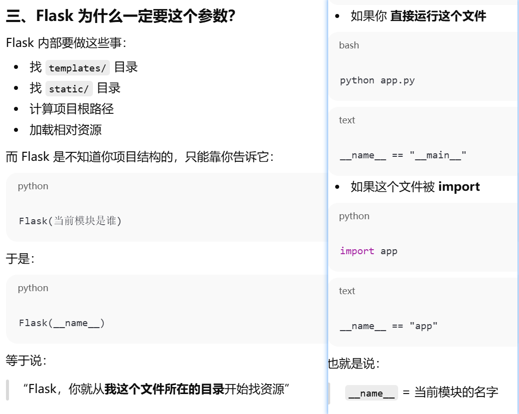
Task: Click code line '__name__ == "app"'
Action: click(389, 326)
